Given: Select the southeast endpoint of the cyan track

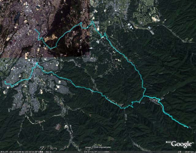Looking at the screenshot, I should 188,127.
